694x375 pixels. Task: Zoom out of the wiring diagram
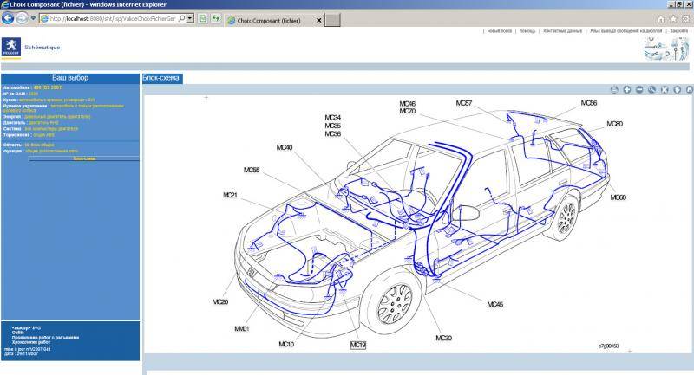tap(639, 89)
